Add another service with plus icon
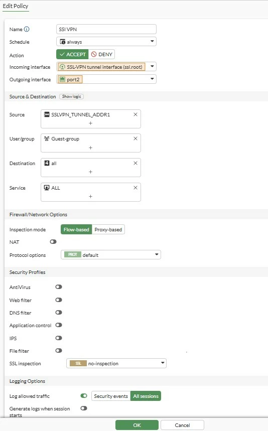Viewport: 268px width, 431px height. click(90, 196)
